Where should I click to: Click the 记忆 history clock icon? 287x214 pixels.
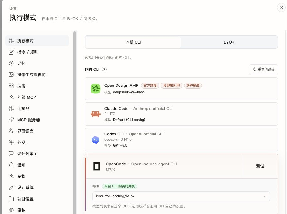click(11, 63)
